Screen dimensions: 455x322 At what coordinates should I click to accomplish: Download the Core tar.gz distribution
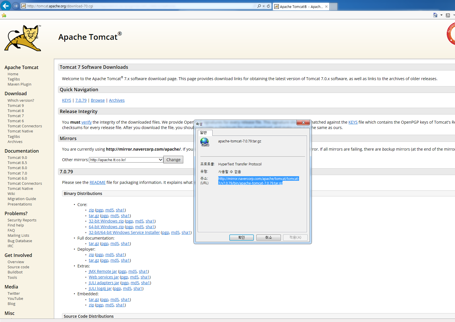94,216
